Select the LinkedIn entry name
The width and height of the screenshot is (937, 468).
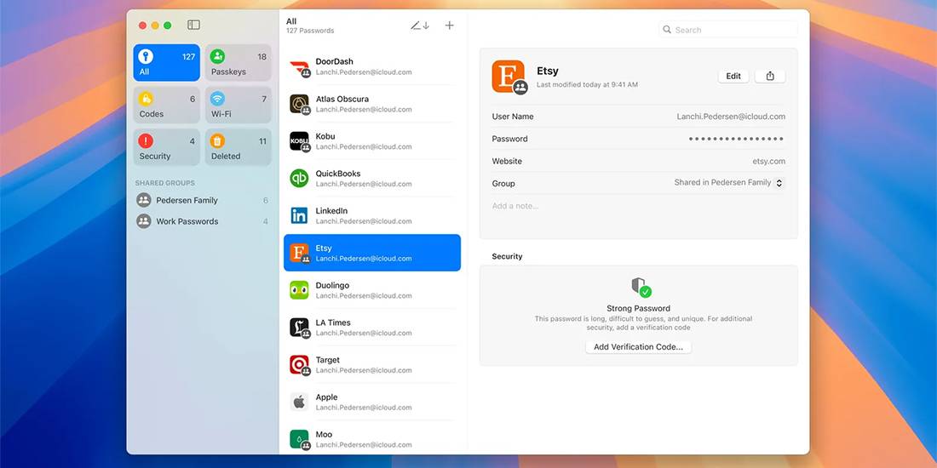click(x=331, y=211)
